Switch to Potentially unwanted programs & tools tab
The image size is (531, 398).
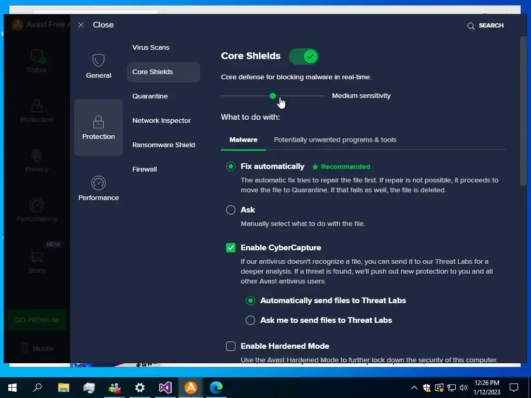[x=335, y=140]
